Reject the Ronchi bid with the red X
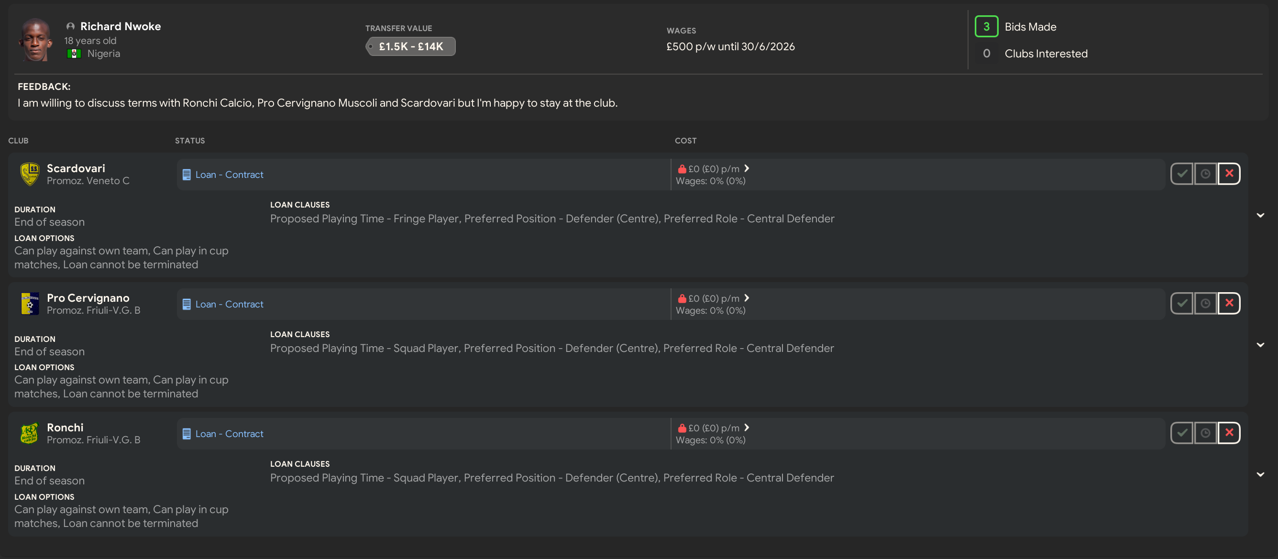 point(1229,433)
